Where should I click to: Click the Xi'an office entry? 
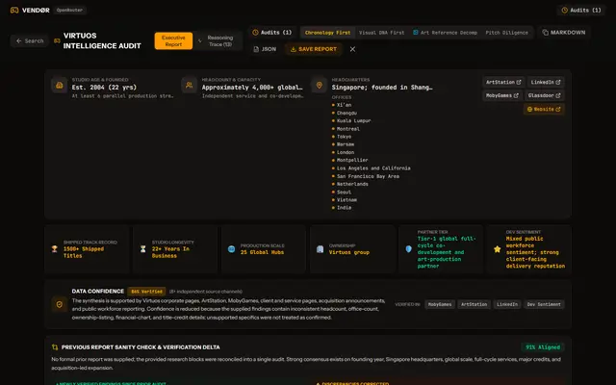click(342, 105)
